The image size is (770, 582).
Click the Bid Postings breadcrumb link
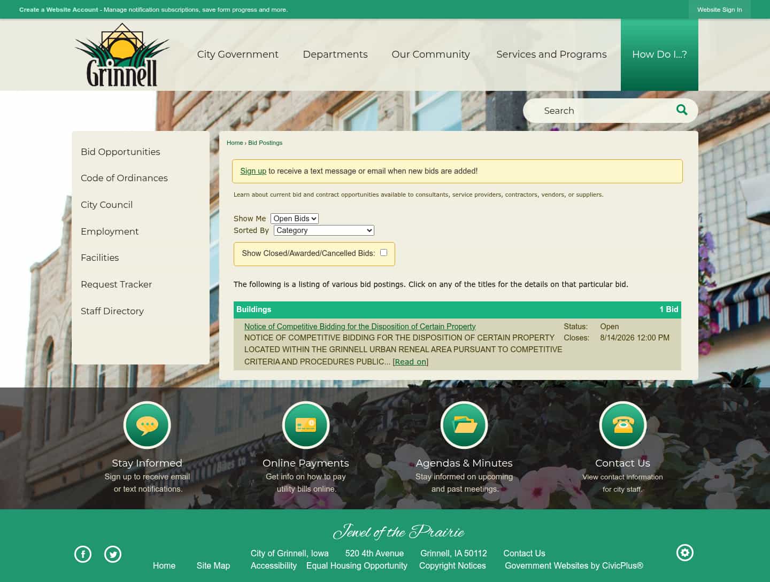[265, 143]
